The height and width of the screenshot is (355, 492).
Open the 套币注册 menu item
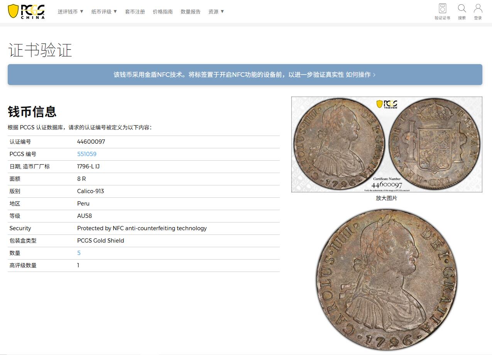tap(135, 12)
